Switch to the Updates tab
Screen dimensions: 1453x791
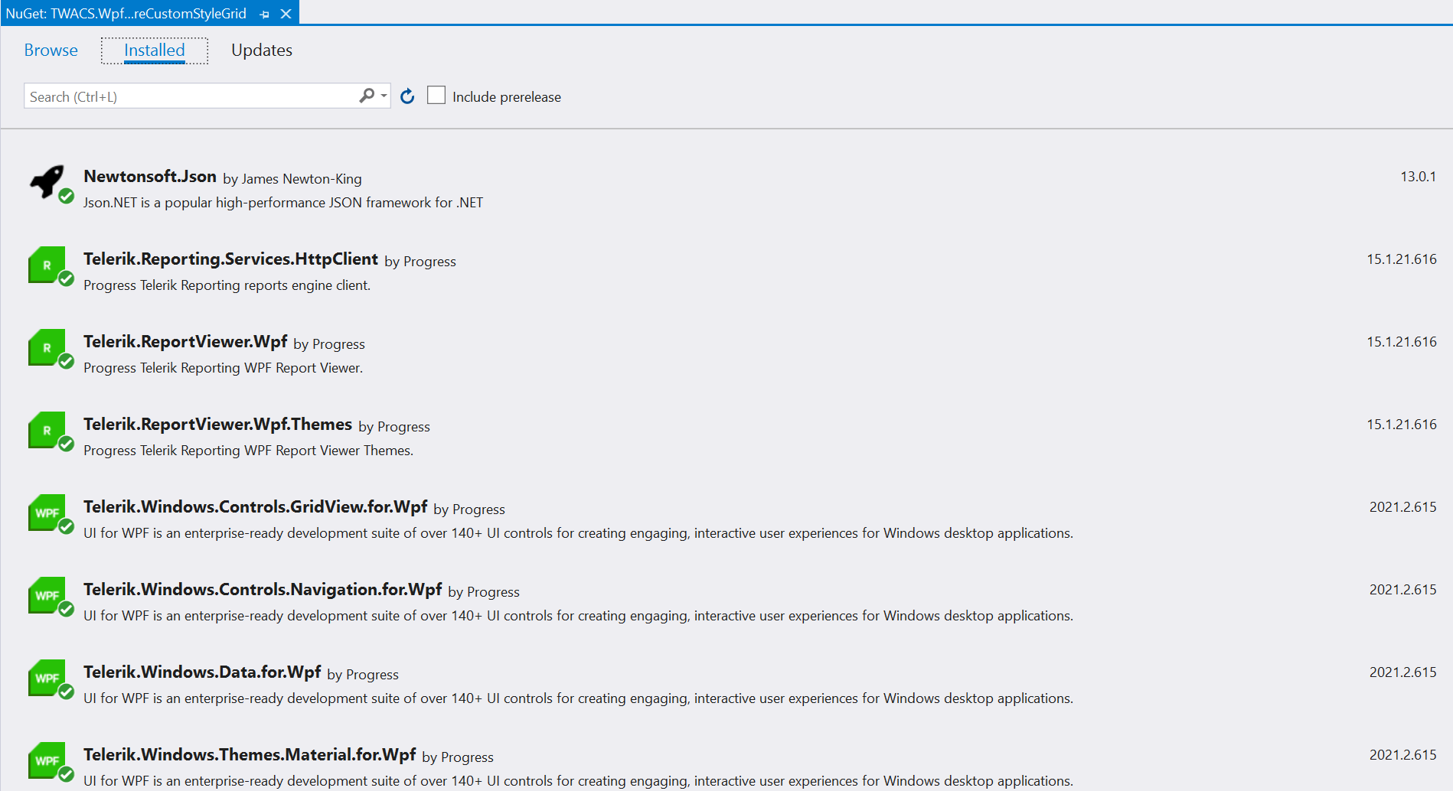coord(261,50)
